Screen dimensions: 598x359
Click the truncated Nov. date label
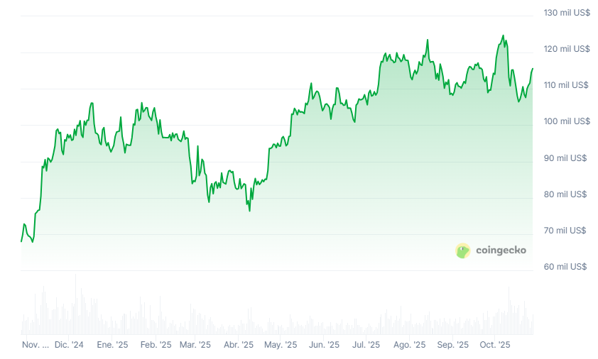click(x=36, y=345)
